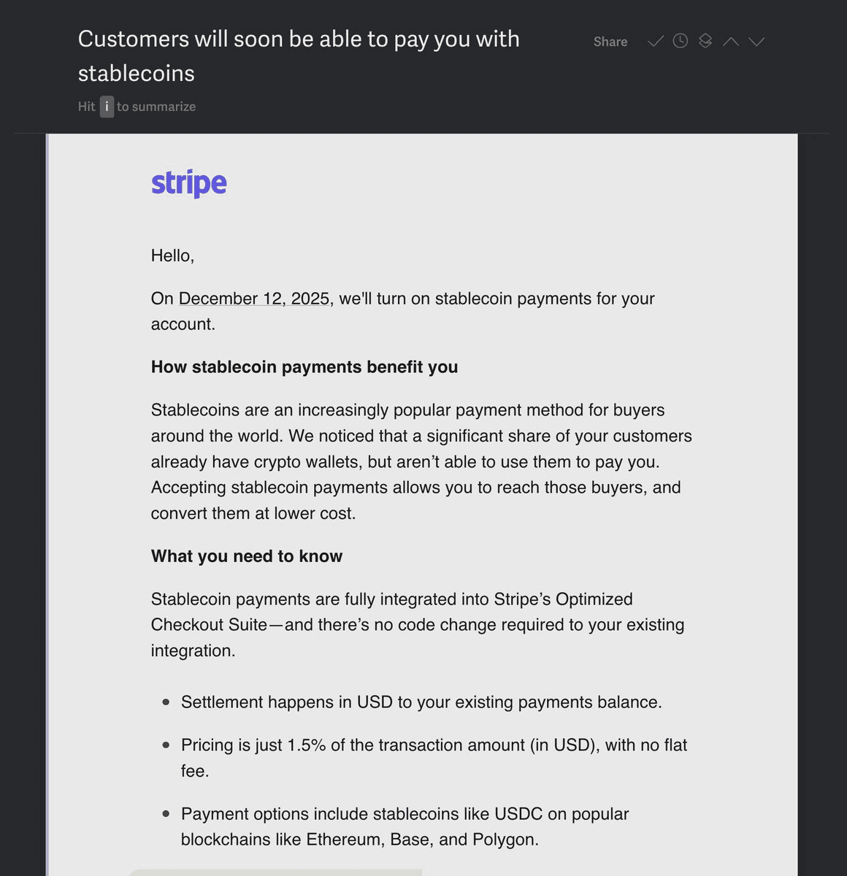Go to next email with down chevron
This screenshot has height=876, width=847.
(x=756, y=42)
